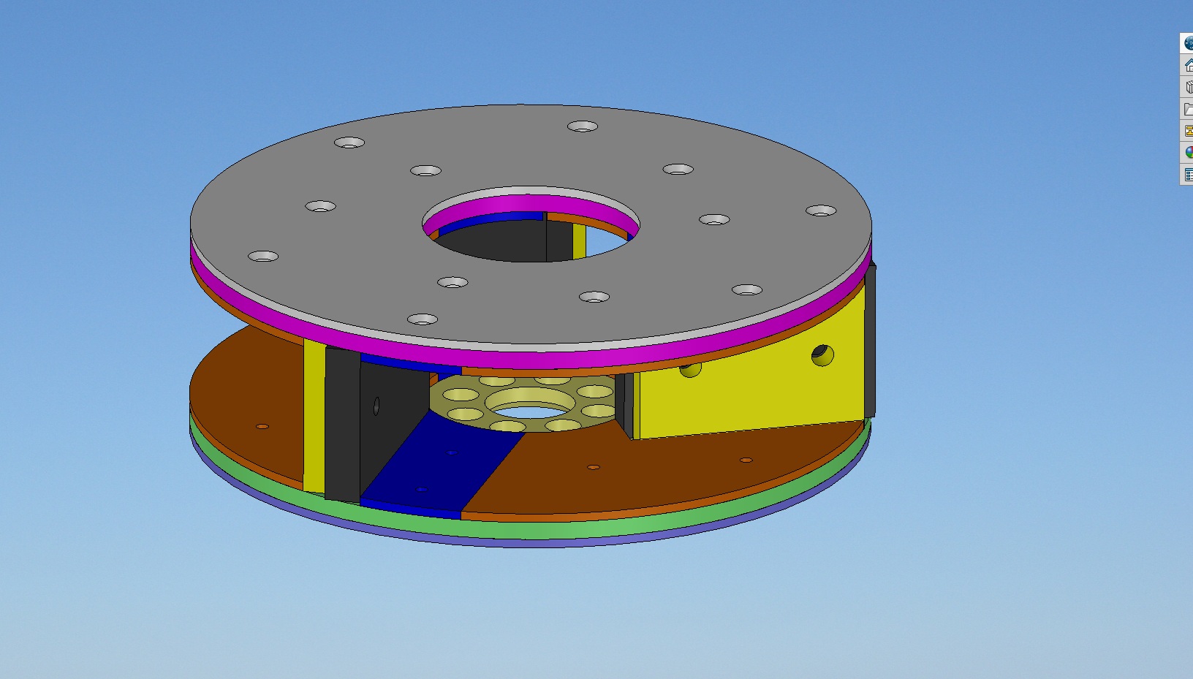
Task: Click the dark gray vertical block on left
Action: pos(342,424)
